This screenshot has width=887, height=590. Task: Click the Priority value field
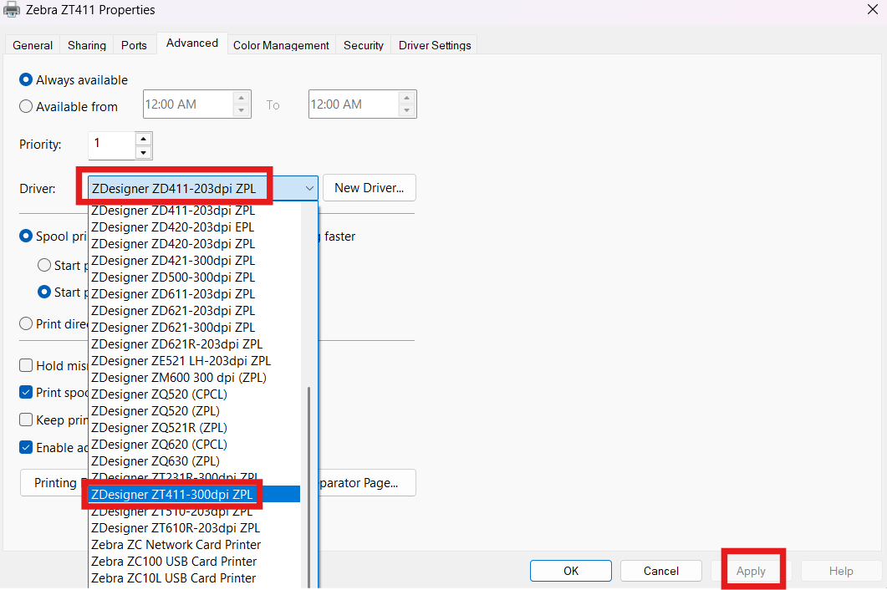112,145
